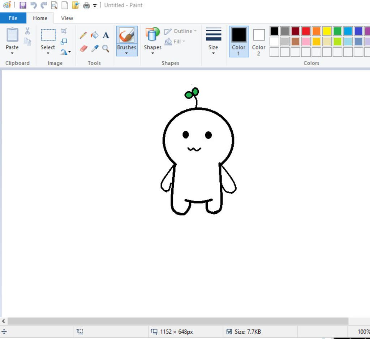Expand the Select options dropdown arrow
The width and height of the screenshot is (370, 339).
48,53
